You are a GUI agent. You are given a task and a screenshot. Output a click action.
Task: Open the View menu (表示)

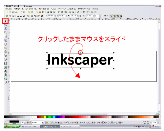coord(24,9)
